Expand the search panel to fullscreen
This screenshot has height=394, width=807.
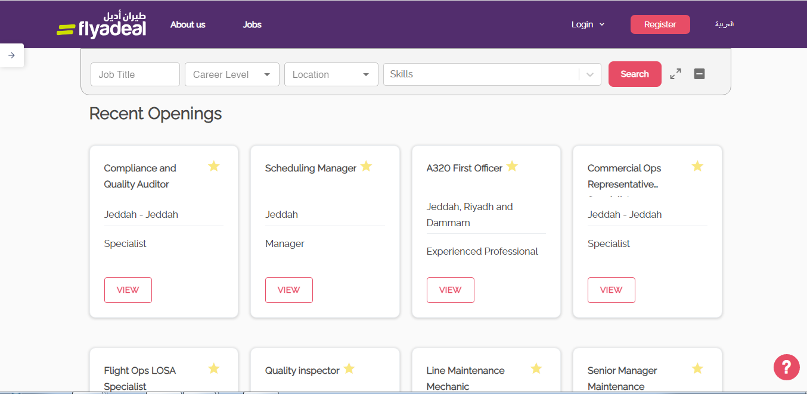(x=675, y=74)
